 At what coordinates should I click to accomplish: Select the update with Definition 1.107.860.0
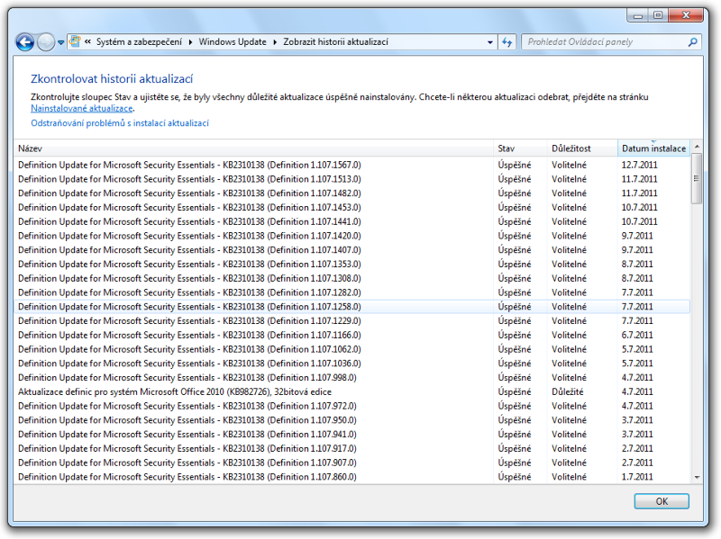352,477
